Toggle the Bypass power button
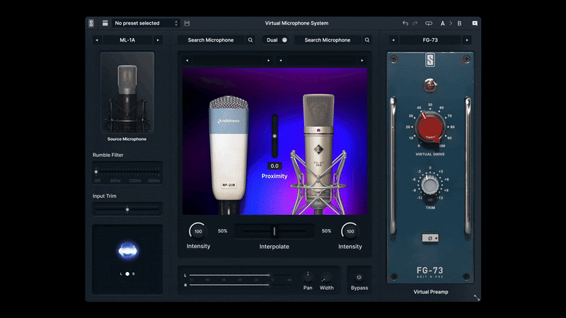566x318 pixels. pyautogui.click(x=359, y=277)
